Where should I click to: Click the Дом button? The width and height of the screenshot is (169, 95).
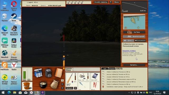128,40
